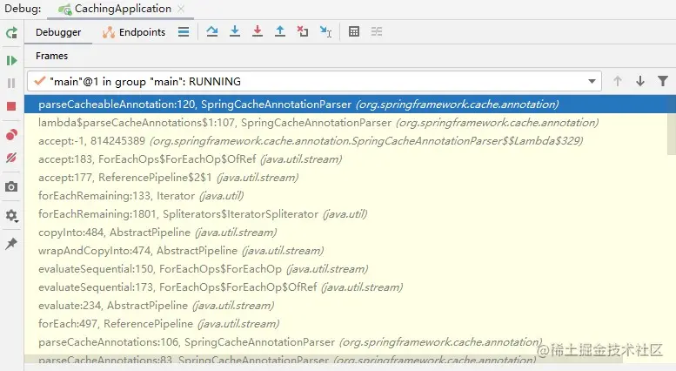
Task: Select frame lambda$parseCacheAnnotations$1:107
Action: pyautogui.click(x=345, y=123)
